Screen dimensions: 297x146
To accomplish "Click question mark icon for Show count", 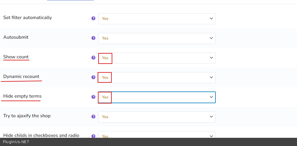I will 93,57.
